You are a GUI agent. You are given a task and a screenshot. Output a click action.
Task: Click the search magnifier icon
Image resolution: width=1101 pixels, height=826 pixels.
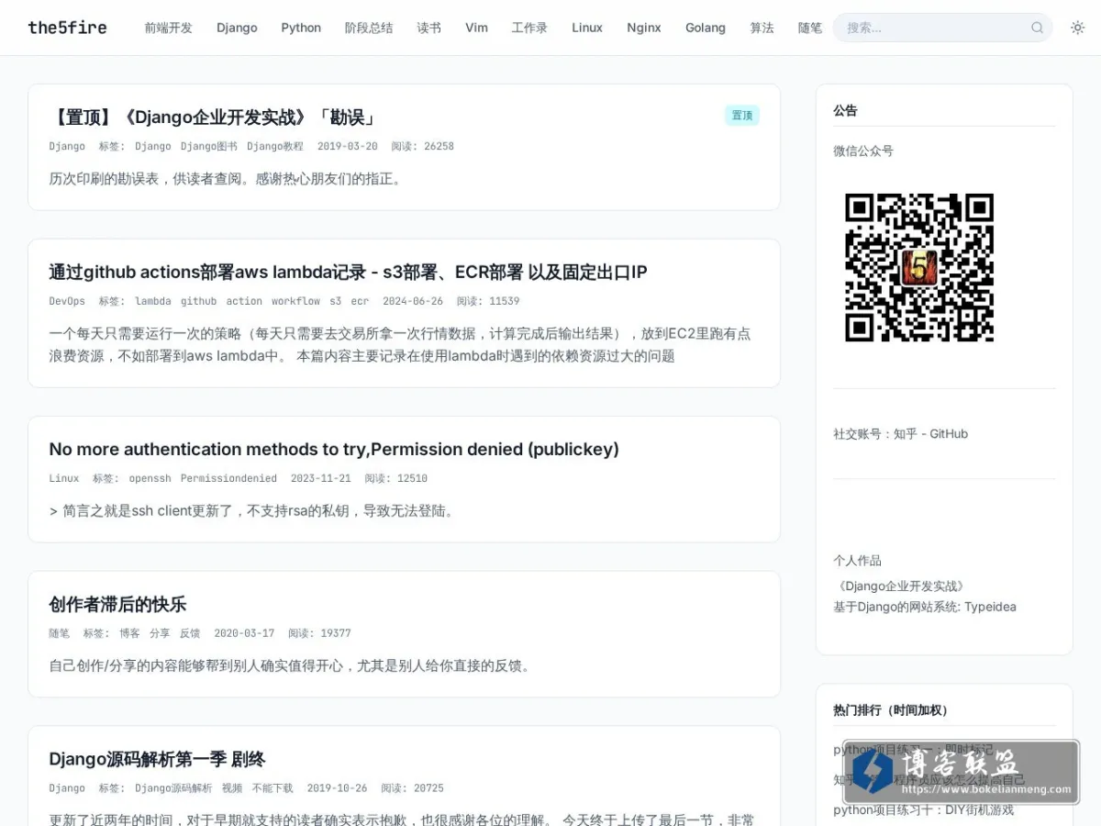coord(1037,28)
